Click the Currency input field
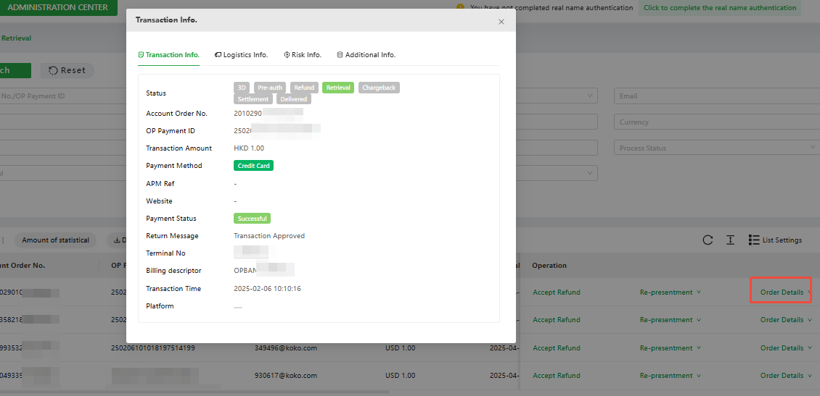 tap(717, 122)
